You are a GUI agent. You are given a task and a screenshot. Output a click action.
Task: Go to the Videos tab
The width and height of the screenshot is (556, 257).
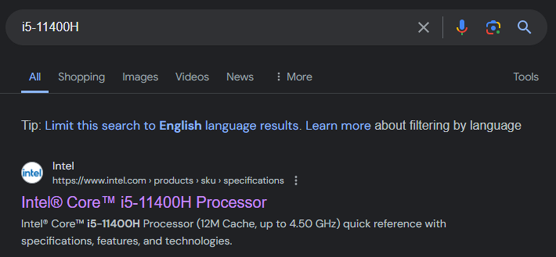click(192, 77)
